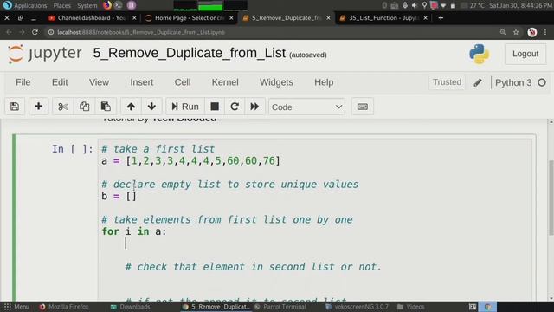Click the pencil edit mode icon
The image size is (554, 312).
pyautogui.click(x=478, y=82)
